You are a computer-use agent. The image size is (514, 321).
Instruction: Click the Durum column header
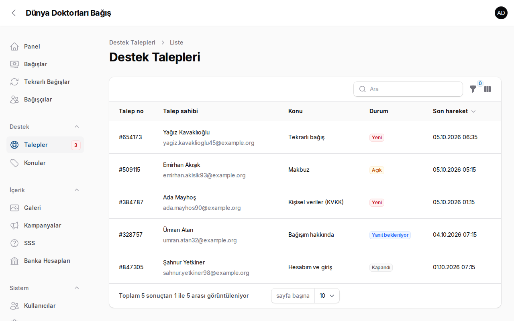point(379,111)
